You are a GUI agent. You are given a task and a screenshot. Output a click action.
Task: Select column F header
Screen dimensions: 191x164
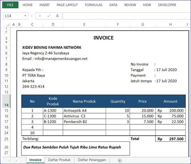pyautogui.click(x=118, y=25)
